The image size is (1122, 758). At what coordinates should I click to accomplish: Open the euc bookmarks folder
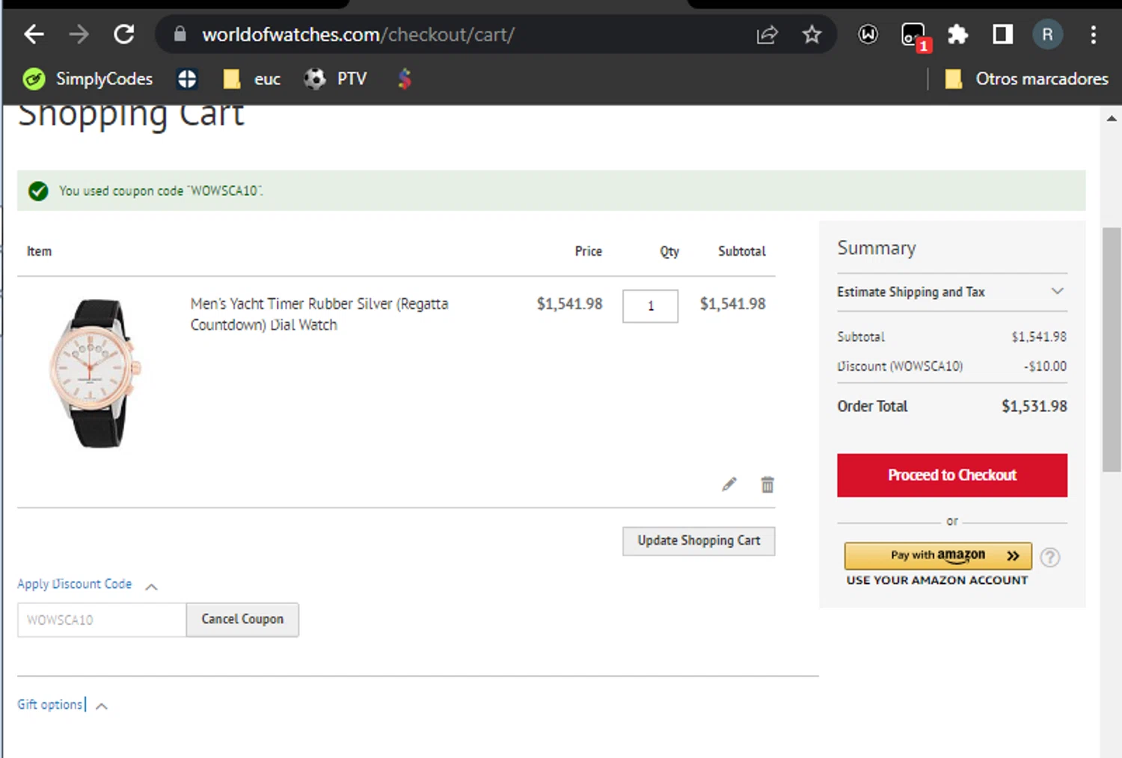(252, 78)
